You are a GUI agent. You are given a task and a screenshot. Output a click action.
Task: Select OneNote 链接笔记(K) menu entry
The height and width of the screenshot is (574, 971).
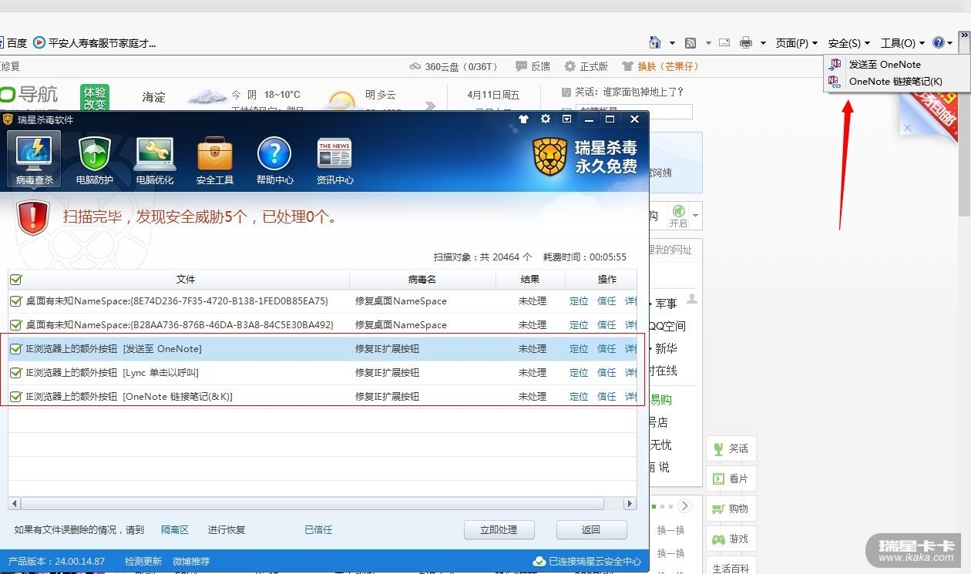point(895,82)
